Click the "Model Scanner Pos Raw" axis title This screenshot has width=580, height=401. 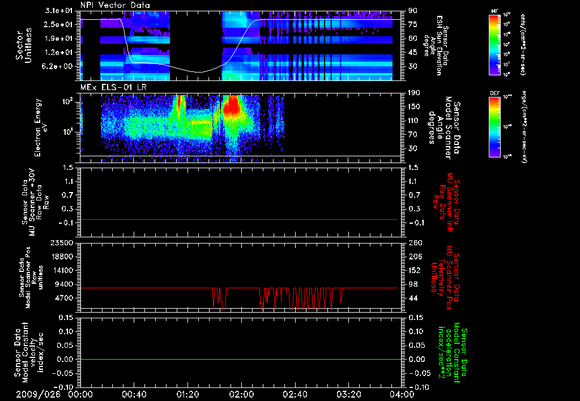[31, 278]
